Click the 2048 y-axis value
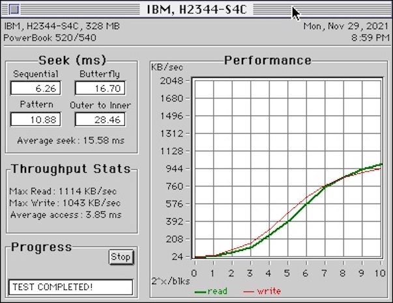 (171, 81)
